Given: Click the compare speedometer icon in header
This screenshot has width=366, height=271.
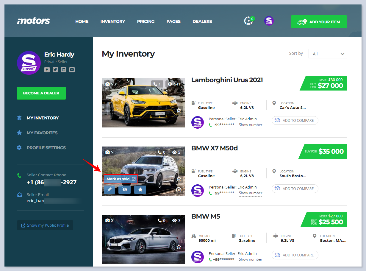Looking at the screenshot, I should [x=248, y=21].
